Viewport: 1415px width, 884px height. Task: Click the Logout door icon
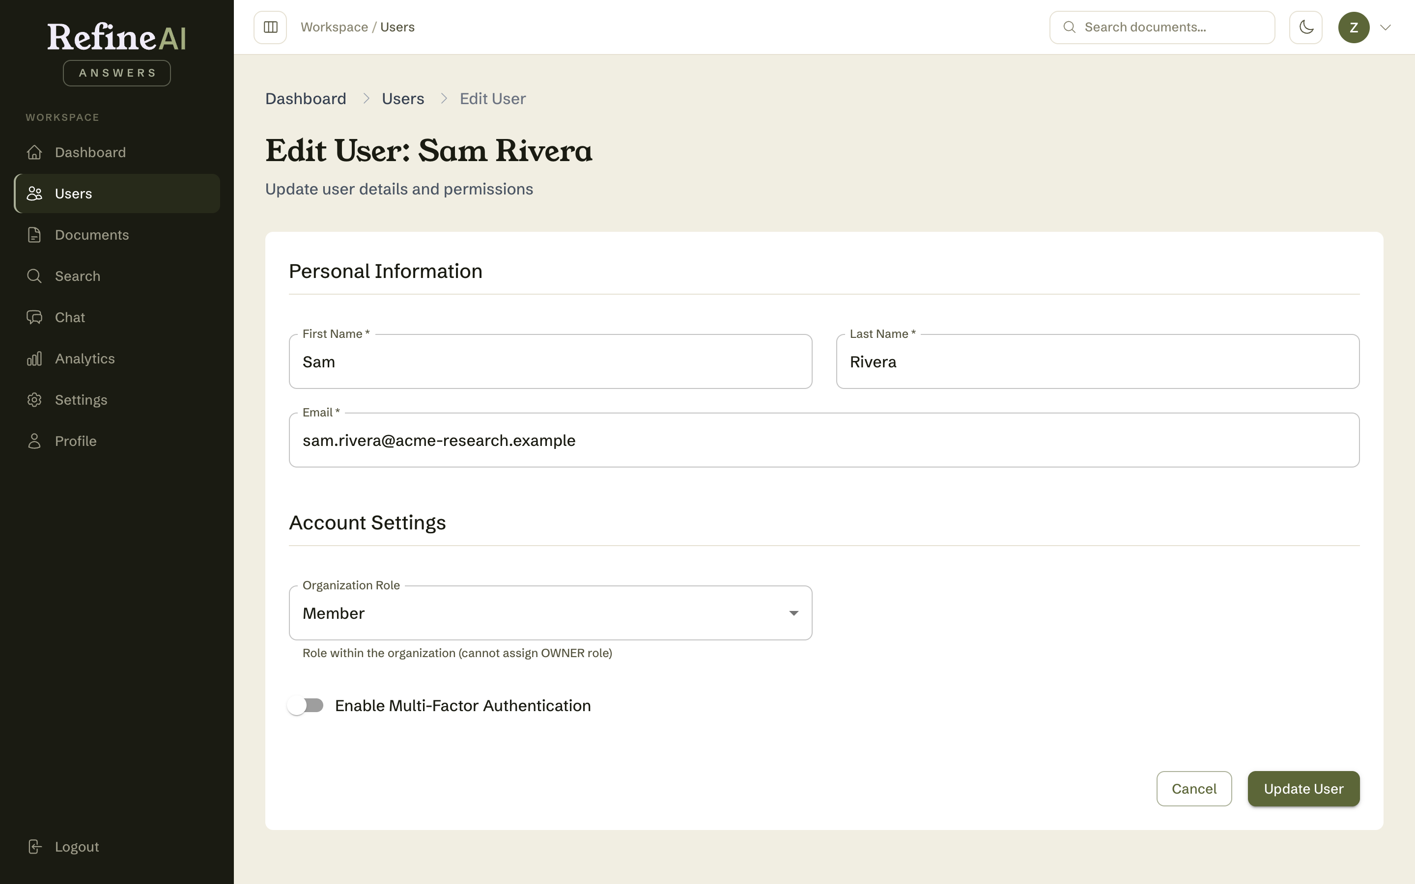(34, 847)
